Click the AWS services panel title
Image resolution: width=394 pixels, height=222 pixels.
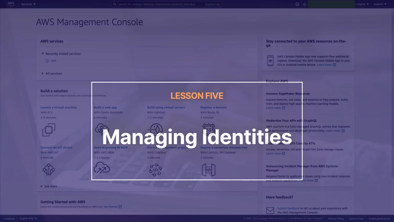pos(52,41)
